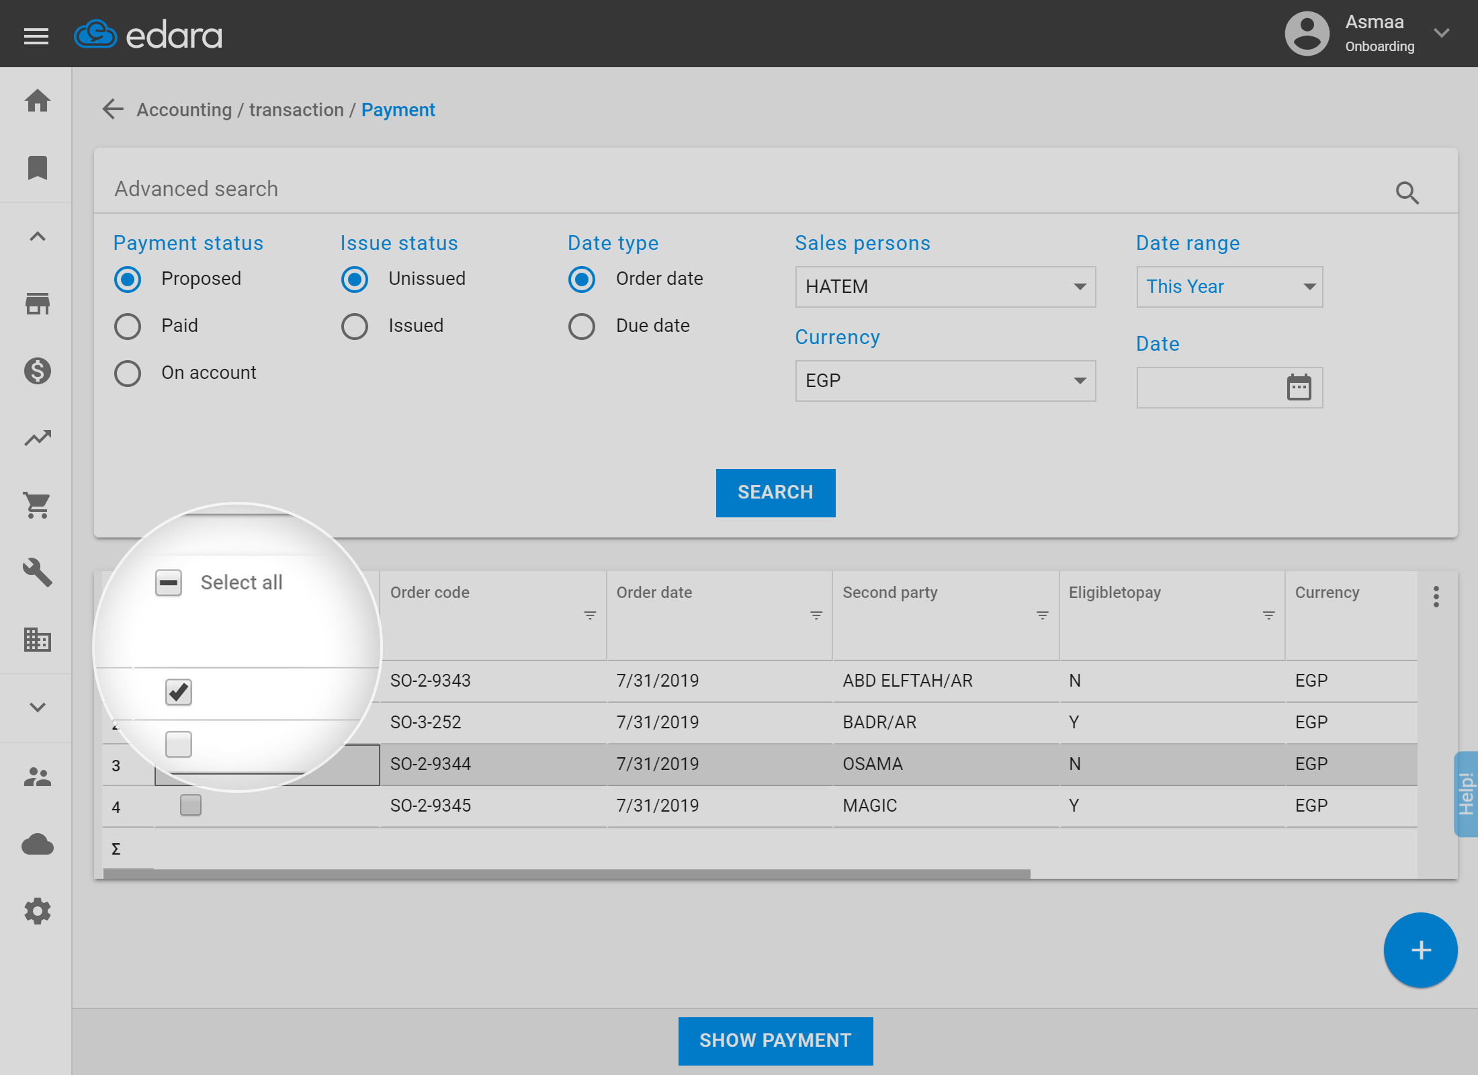Click the SHOW PAYMENT button
Screen dimensions: 1478x1075
(775, 1041)
